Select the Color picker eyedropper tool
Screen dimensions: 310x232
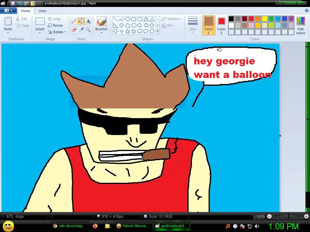[81, 30]
